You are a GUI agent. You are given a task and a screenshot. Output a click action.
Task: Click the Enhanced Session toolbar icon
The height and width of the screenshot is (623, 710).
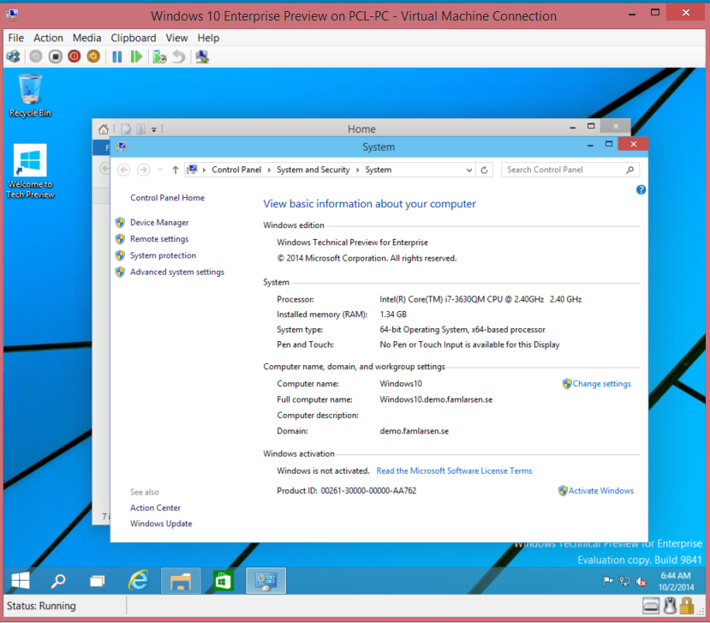[x=202, y=57]
